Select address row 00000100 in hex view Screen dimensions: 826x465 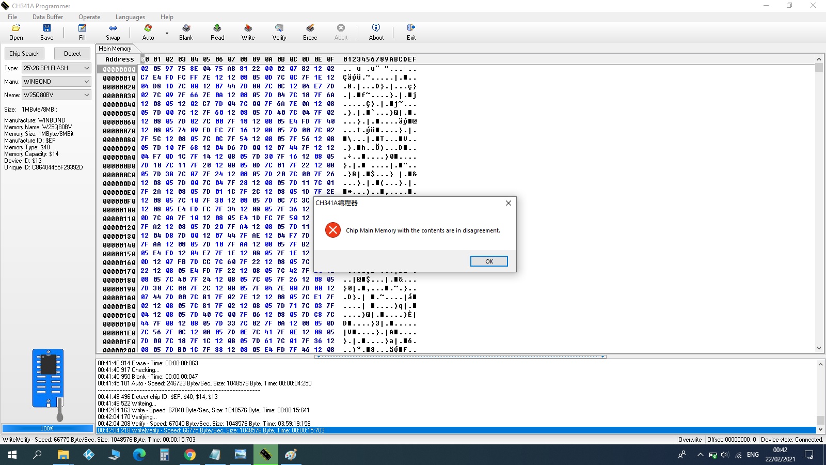pos(119,210)
